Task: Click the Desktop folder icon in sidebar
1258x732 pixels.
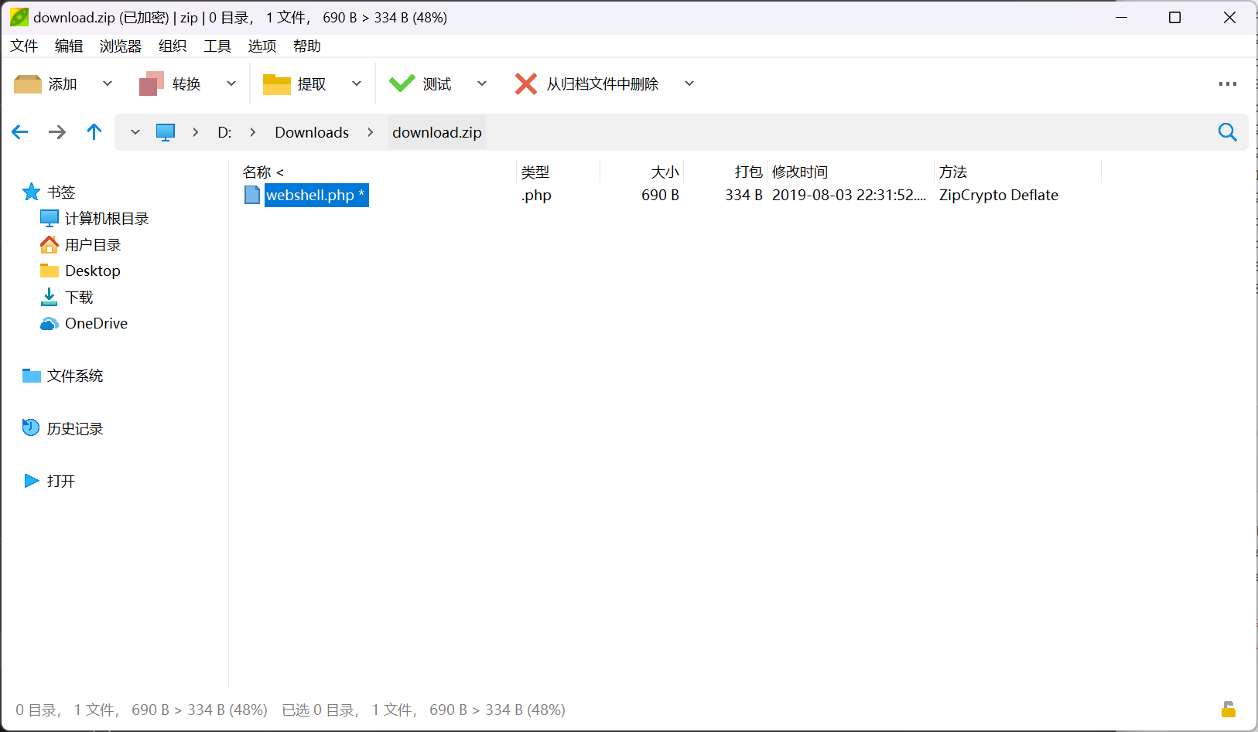Action: (x=50, y=271)
